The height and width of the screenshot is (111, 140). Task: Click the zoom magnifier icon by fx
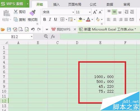46,36
